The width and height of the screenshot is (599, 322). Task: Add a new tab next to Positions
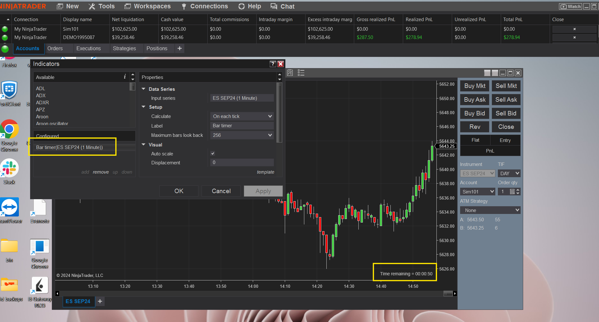pyautogui.click(x=180, y=48)
